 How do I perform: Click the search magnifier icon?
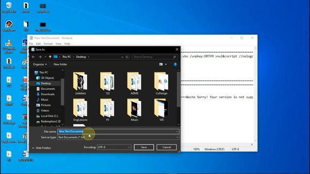[174, 57]
